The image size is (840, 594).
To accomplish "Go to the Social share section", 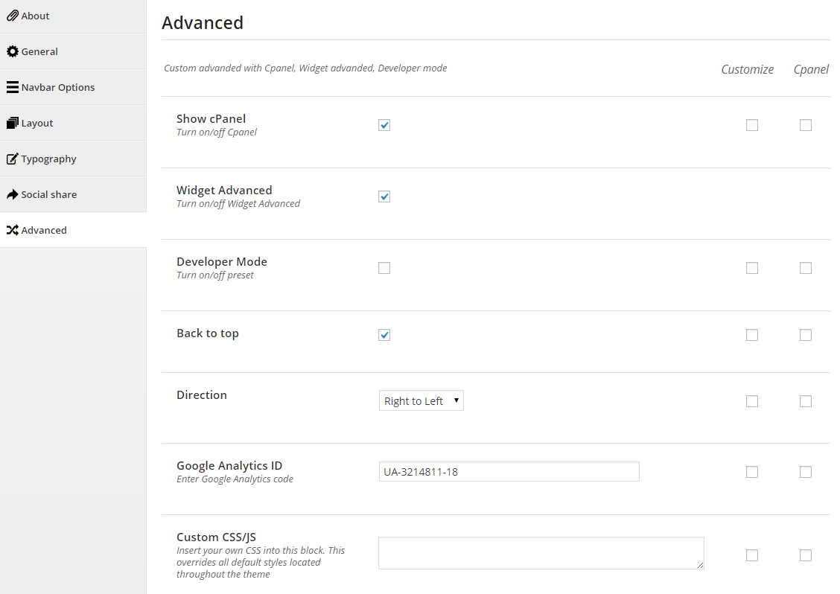I will click(49, 194).
